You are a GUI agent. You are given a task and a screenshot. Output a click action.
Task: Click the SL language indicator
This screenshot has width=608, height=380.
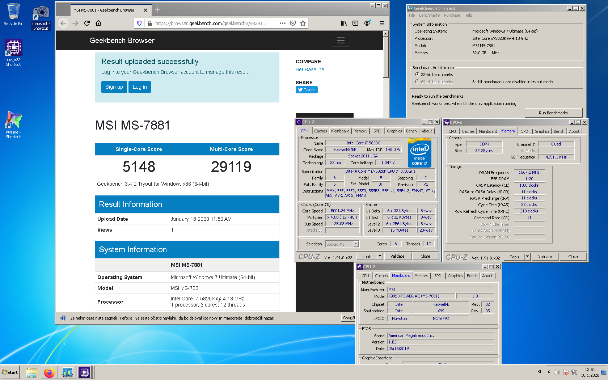(x=540, y=372)
